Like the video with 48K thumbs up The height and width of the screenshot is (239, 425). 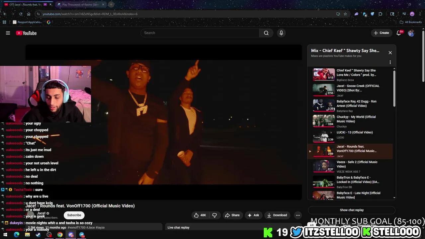pos(200,215)
